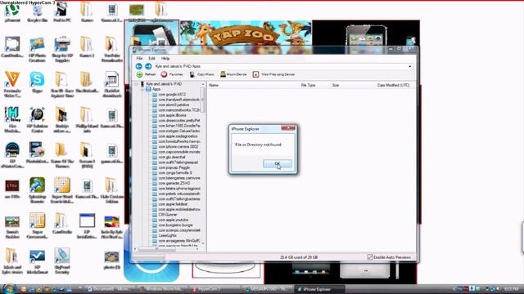Open the Recycle Bin desktop icon
The image size is (524, 294).
pos(37,13)
